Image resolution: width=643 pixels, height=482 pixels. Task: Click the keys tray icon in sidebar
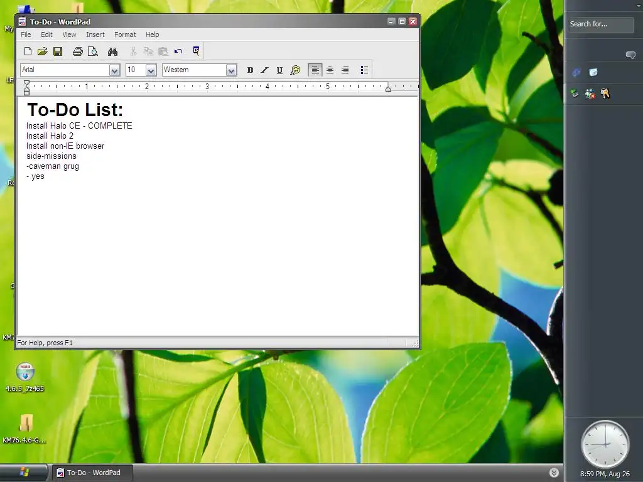coord(605,94)
